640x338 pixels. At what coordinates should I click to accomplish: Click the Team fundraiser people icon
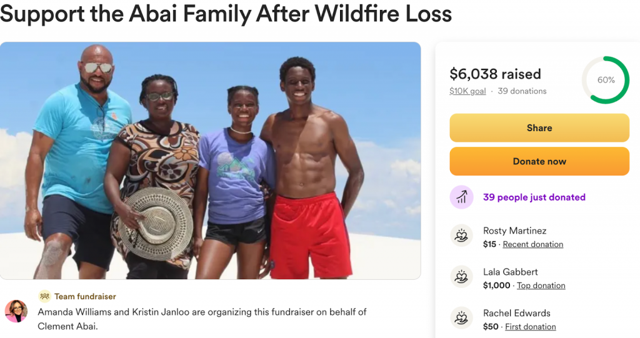tap(44, 296)
